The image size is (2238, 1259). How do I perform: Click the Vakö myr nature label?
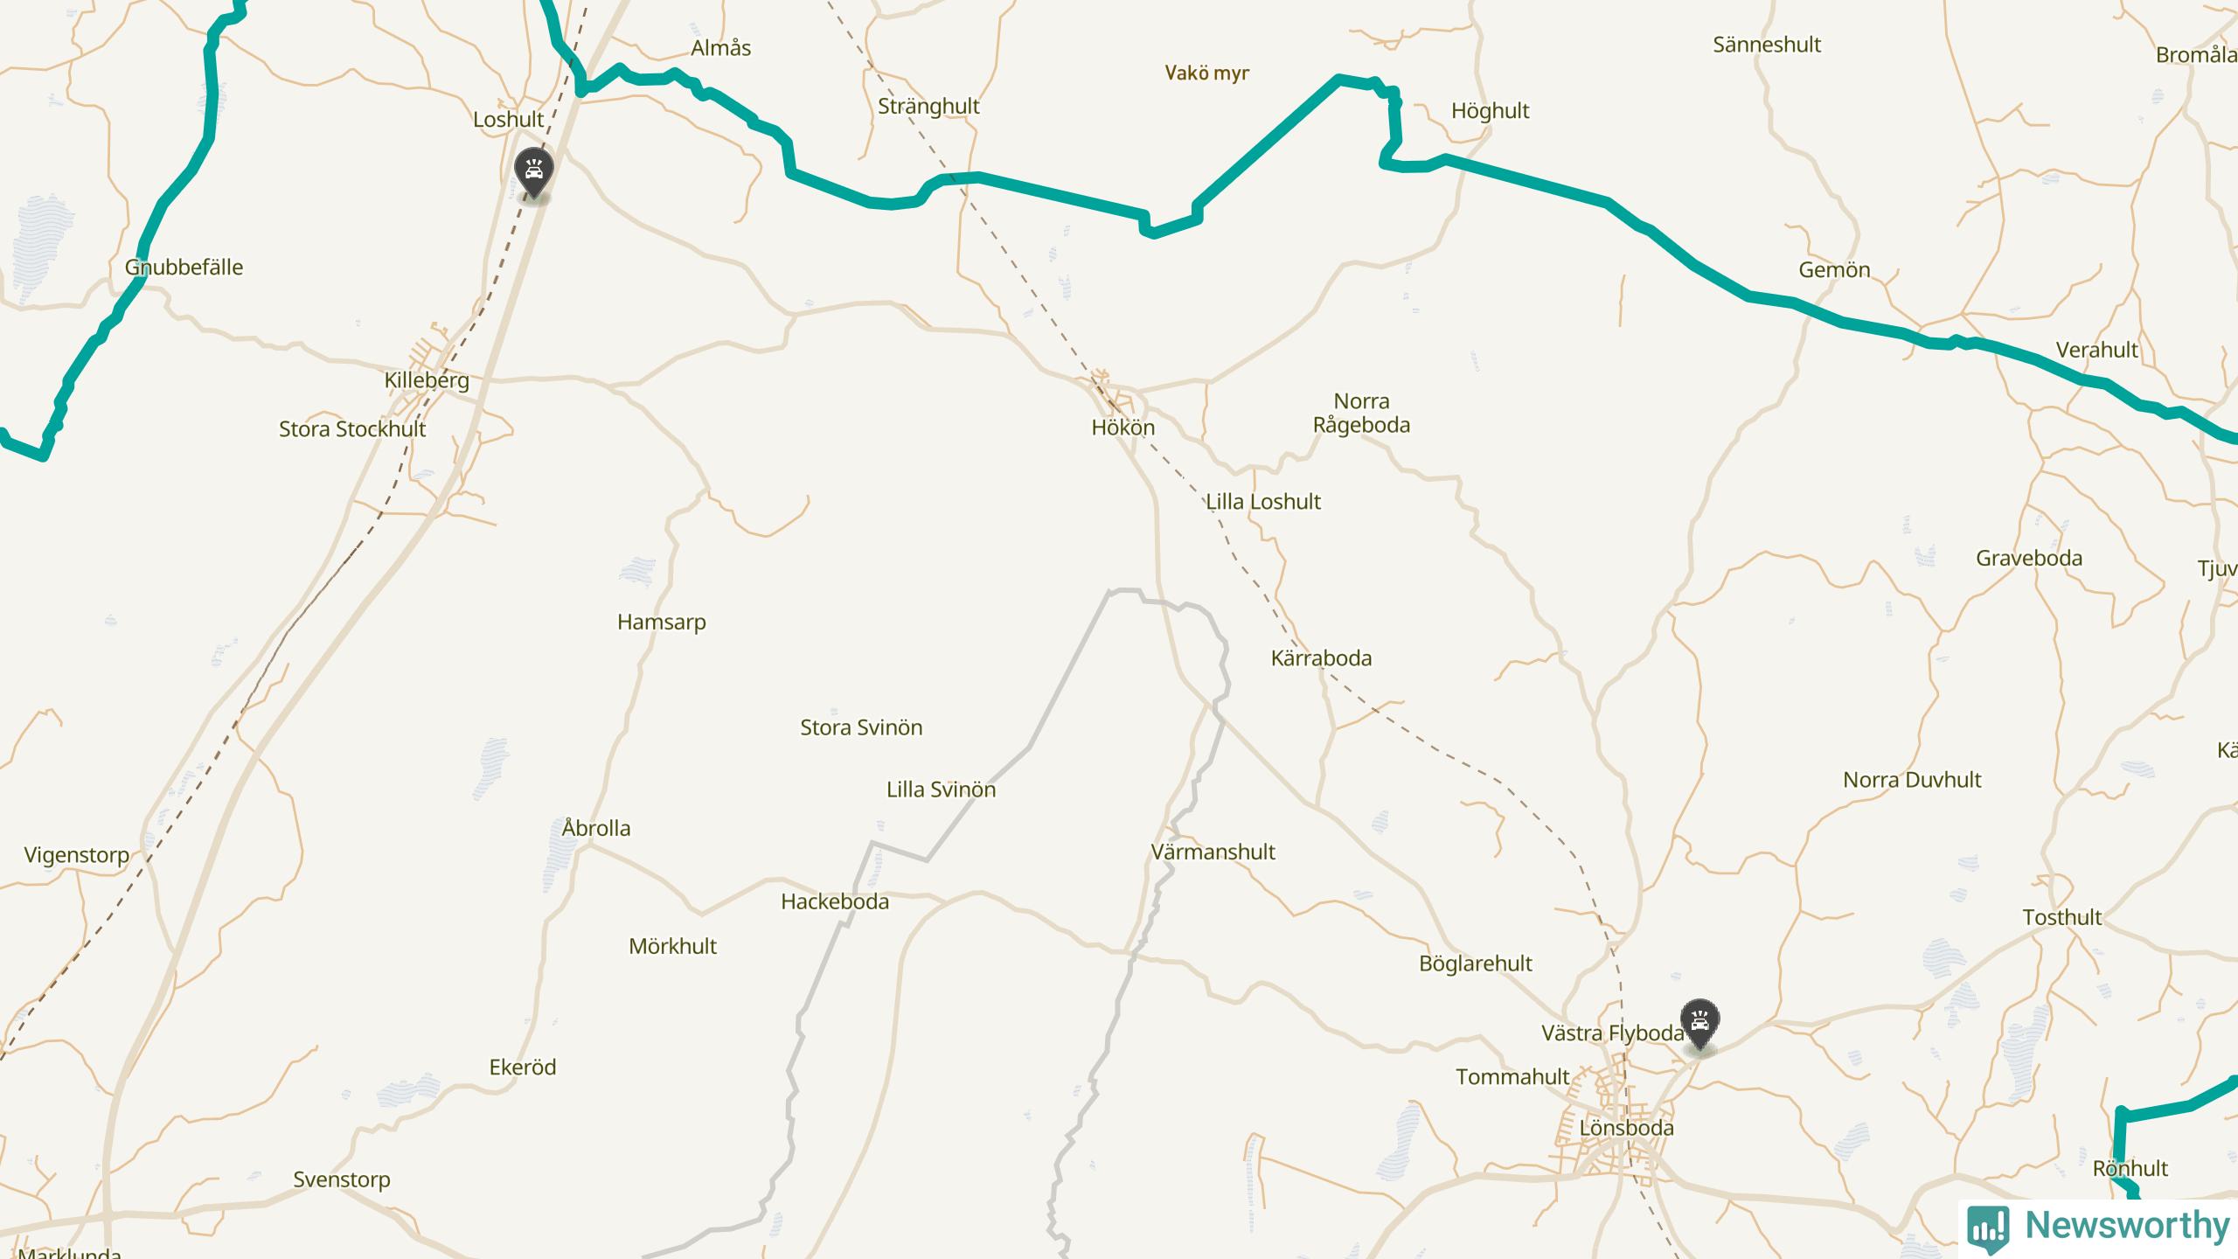(x=1206, y=73)
